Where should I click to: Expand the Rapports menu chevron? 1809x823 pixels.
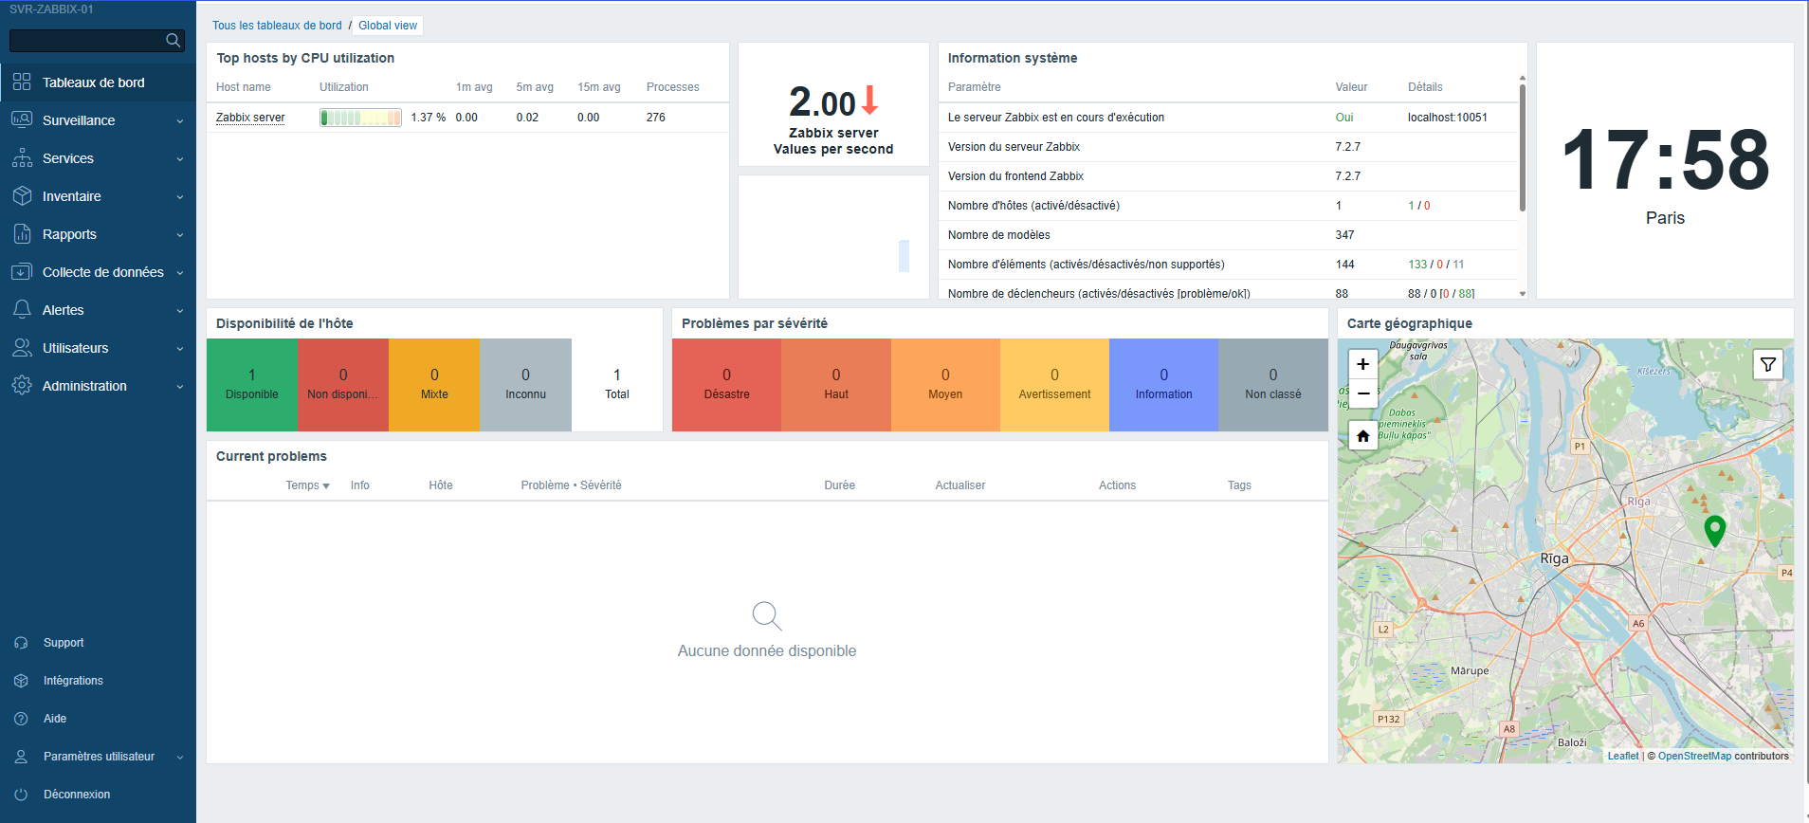(180, 235)
